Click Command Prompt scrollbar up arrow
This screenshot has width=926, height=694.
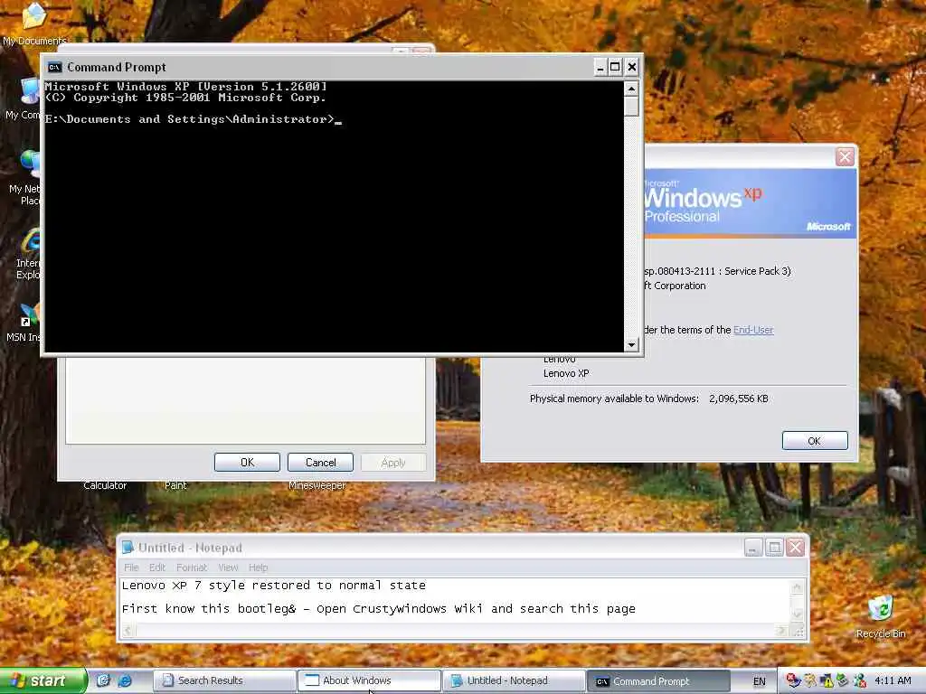pos(631,89)
